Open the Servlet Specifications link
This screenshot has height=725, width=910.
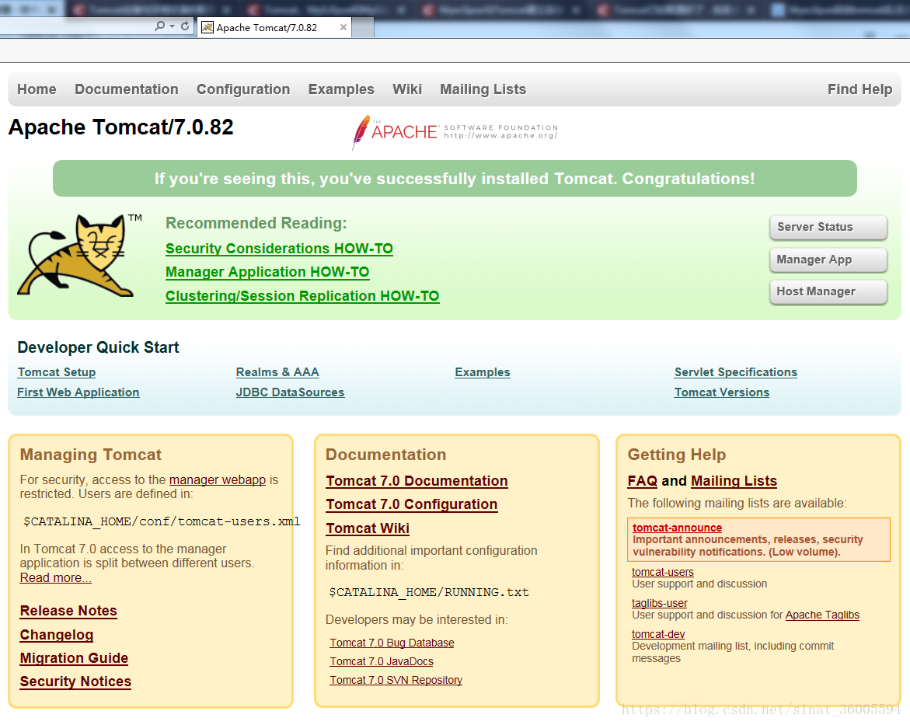[735, 372]
